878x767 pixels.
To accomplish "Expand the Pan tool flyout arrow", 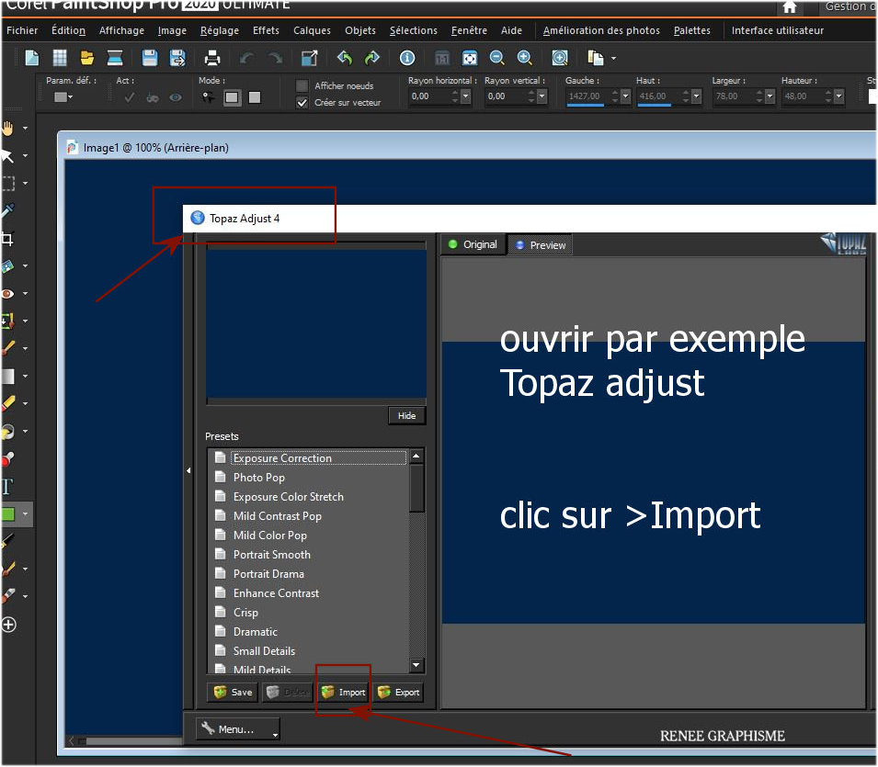I will point(25,128).
